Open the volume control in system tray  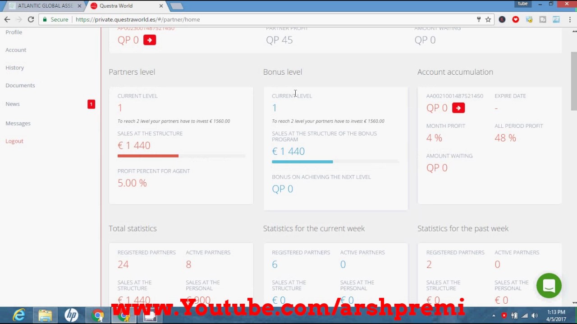(x=535, y=315)
